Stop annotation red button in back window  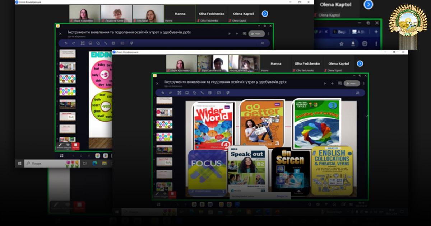[x=75, y=146]
